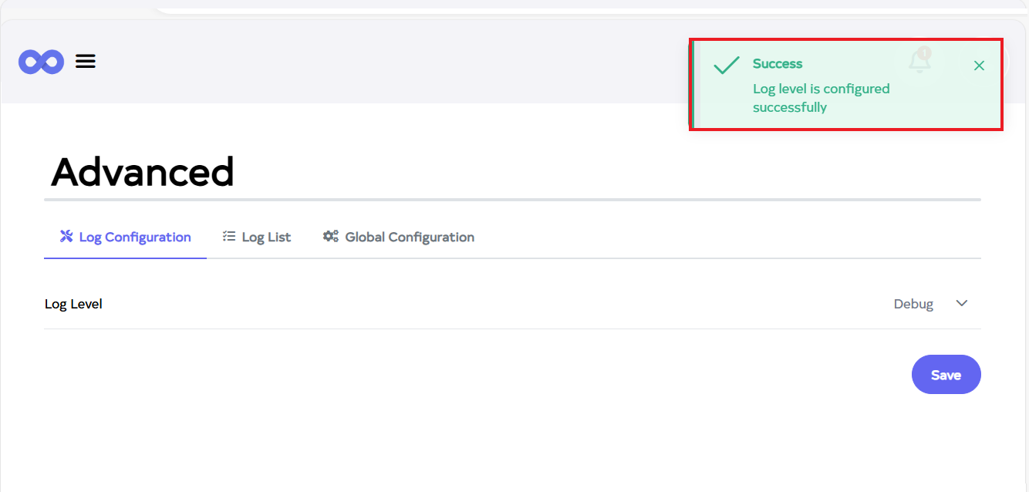Click the gears icon beside Global Configuration
Viewport: 1029px width, 492px height.
coord(331,237)
